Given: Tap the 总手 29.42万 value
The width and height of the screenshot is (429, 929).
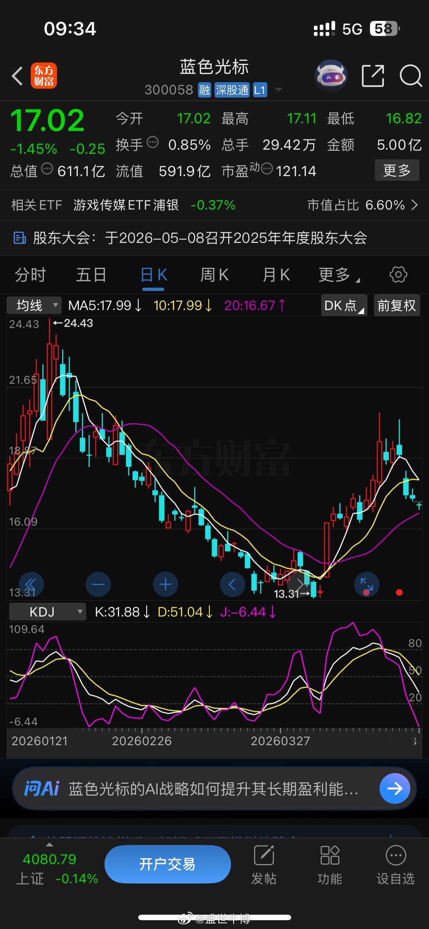Looking at the screenshot, I should click(x=289, y=145).
